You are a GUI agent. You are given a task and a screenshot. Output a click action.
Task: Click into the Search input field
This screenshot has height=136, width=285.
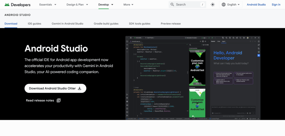[x=187, y=4]
